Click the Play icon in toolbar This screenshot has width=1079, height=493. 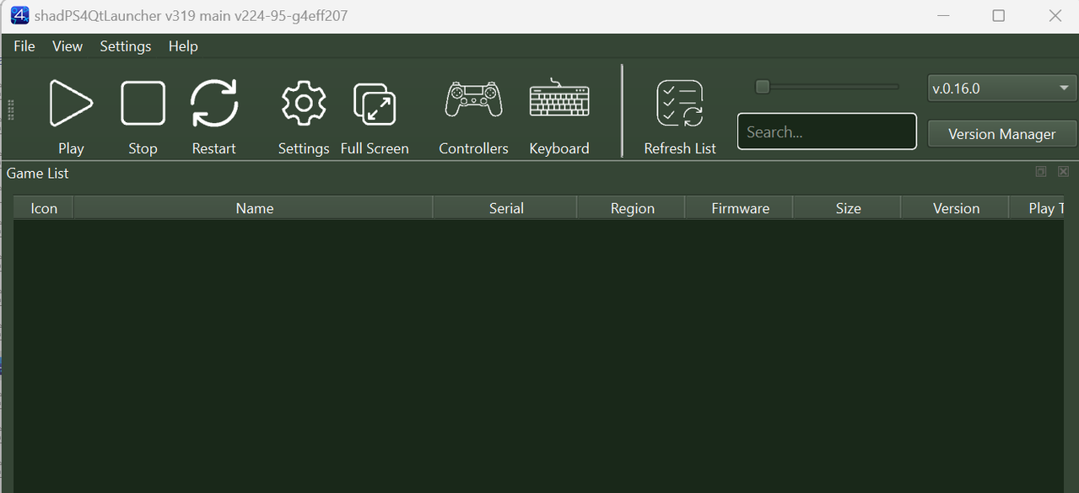pyautogui.click(x=71, y=104)
